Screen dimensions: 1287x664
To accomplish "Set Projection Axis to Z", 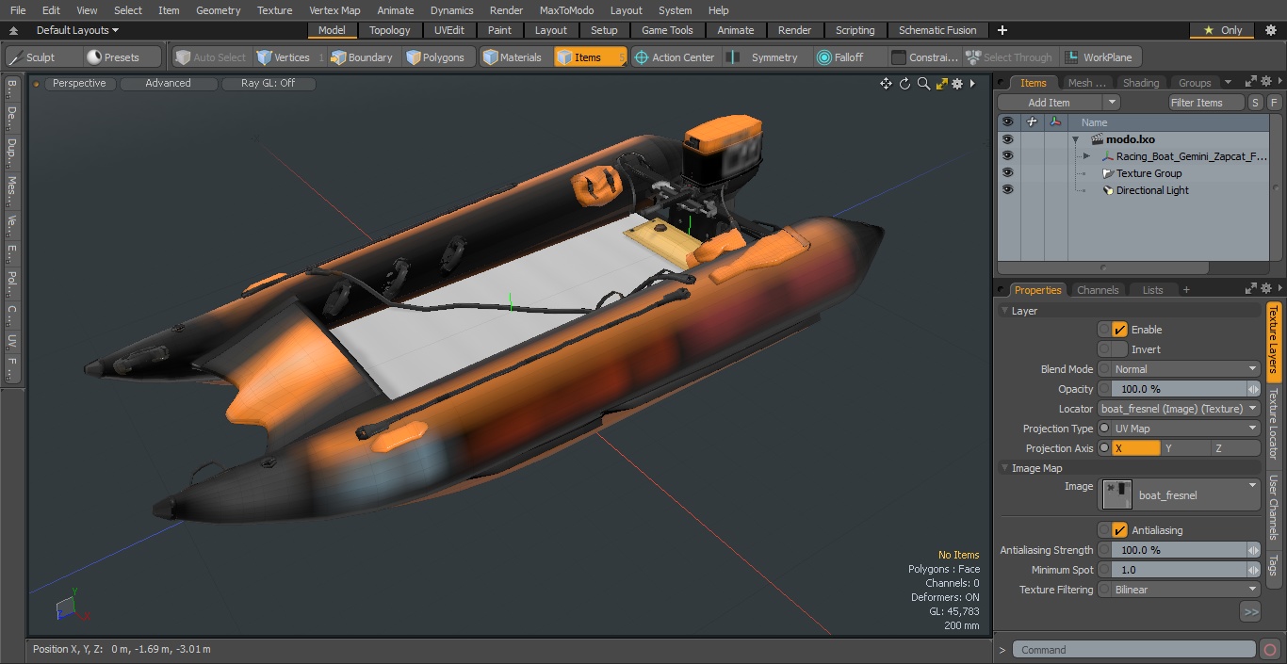I will tap(1235, 448).
